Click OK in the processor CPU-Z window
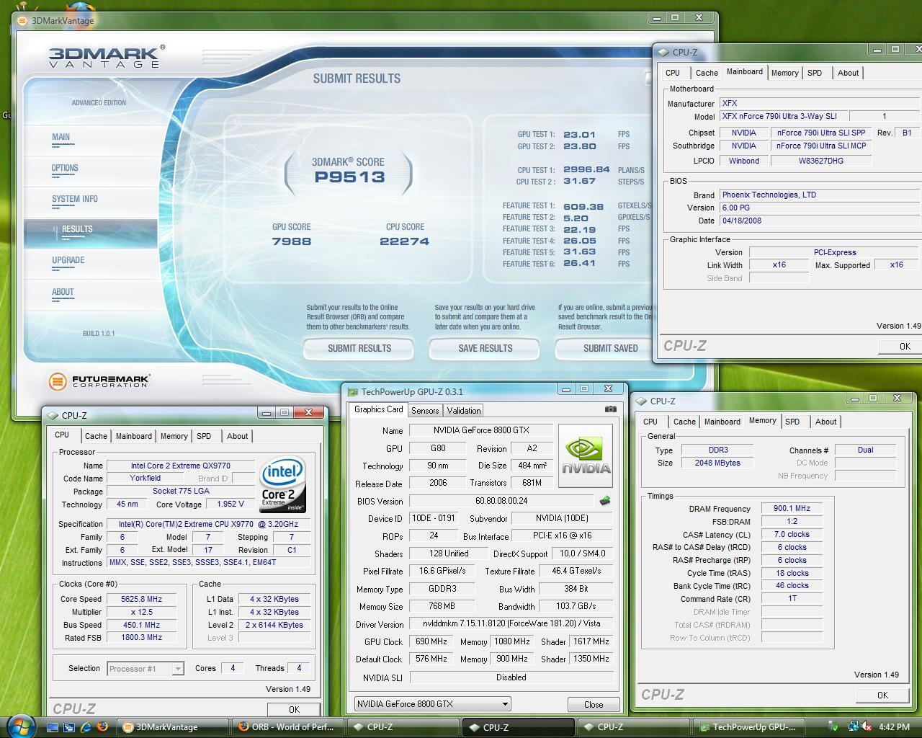Image resolution: width=922 pixels, height=738 pixels. coord(294,709)
